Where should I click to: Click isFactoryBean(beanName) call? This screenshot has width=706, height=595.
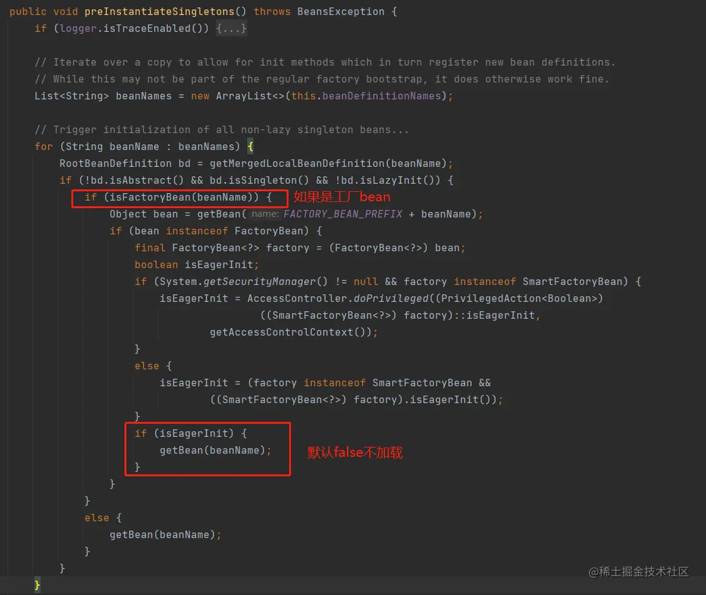181,197
